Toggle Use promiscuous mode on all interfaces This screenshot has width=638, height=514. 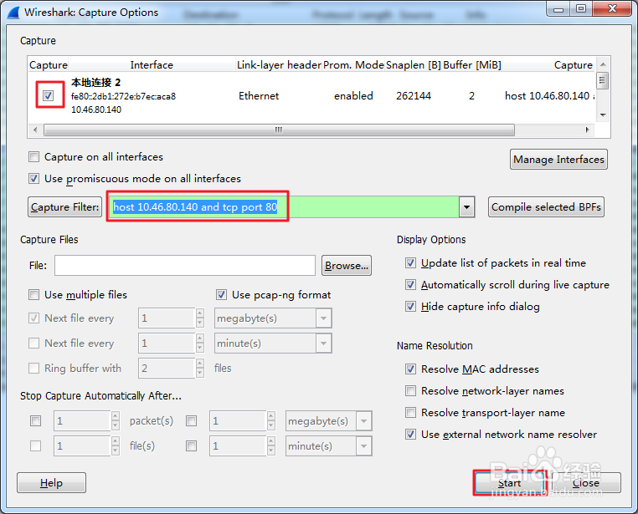tap(33, 179)
